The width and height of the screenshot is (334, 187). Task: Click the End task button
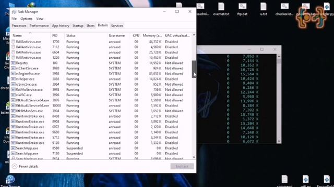pyautogui.click(x=182, y=166)
